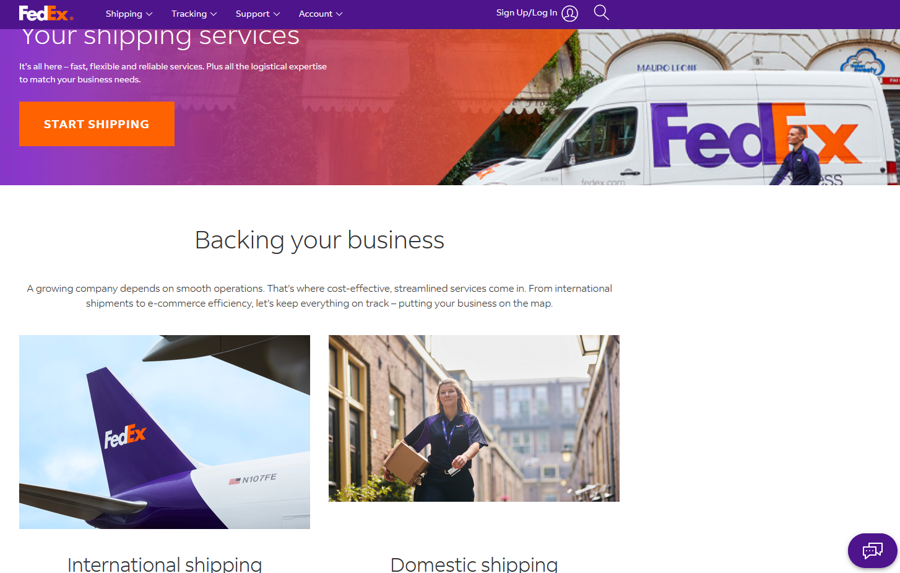Click Sign Up/Log In link

pos(527,12)
